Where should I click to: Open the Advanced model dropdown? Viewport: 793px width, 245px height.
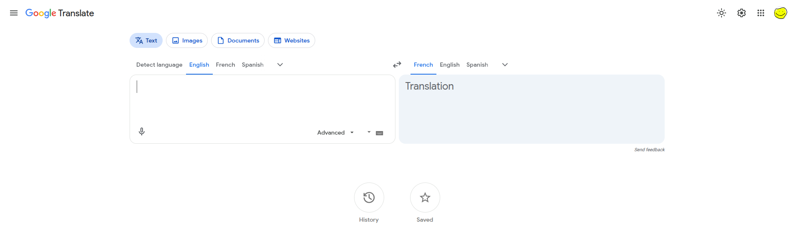[336, 132]
